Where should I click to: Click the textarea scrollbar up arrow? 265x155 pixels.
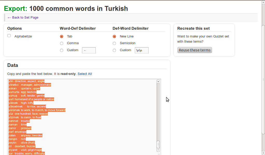point(158,81)
